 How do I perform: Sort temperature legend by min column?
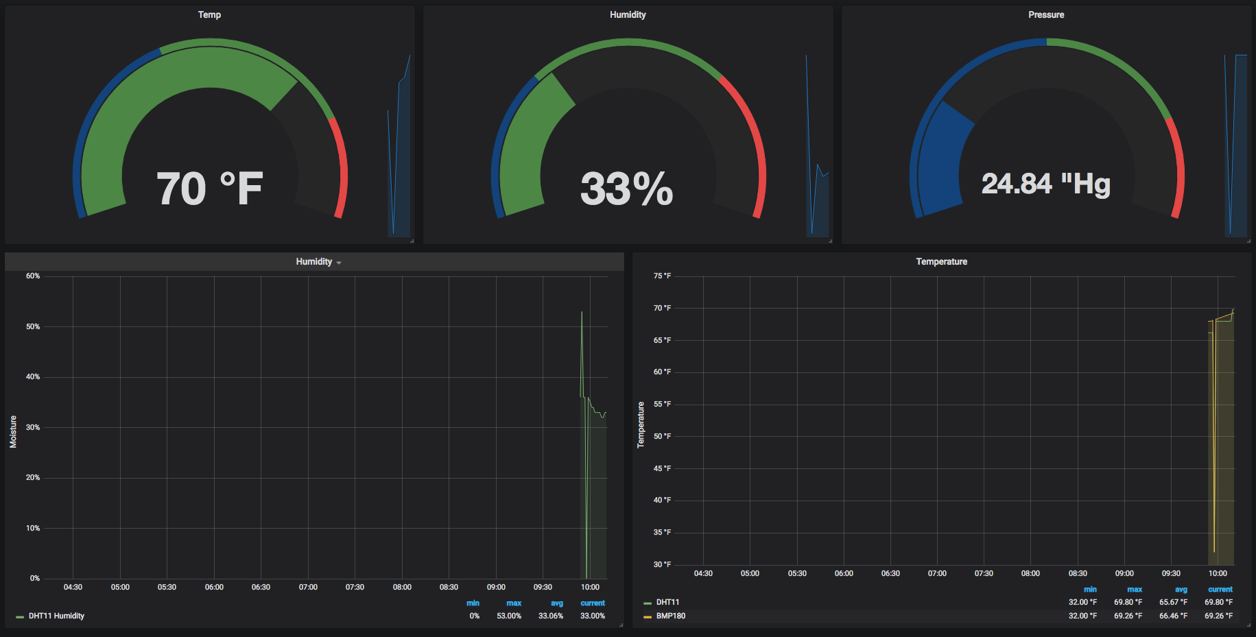[1090, 589]
